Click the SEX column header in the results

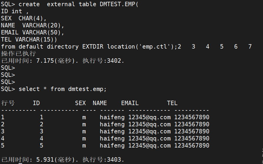[80, 103]
